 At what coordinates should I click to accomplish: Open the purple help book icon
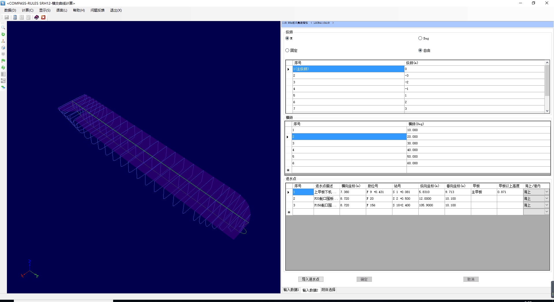[36, 17]
